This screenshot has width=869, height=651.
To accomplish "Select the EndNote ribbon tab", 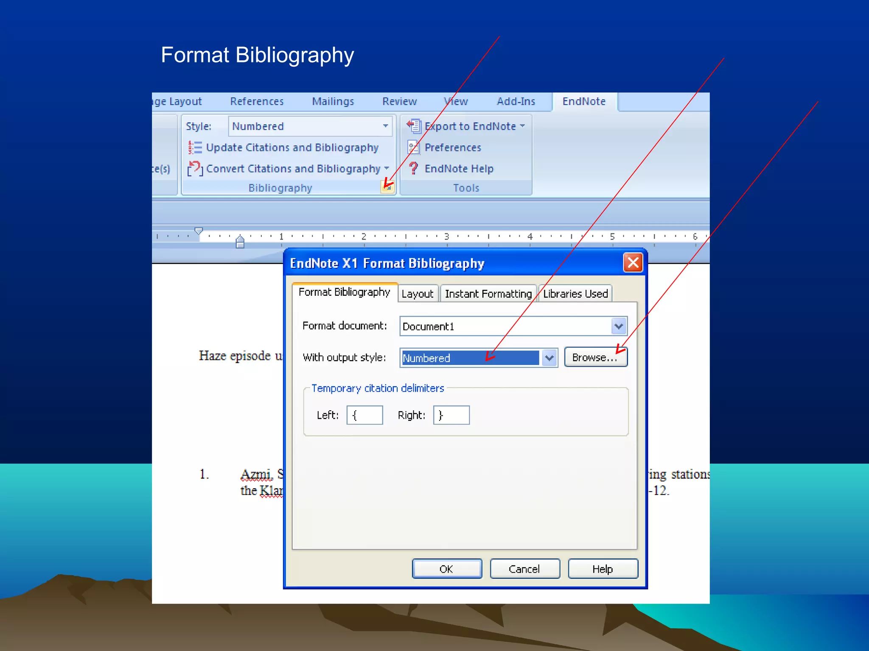I will coord(584,102).
